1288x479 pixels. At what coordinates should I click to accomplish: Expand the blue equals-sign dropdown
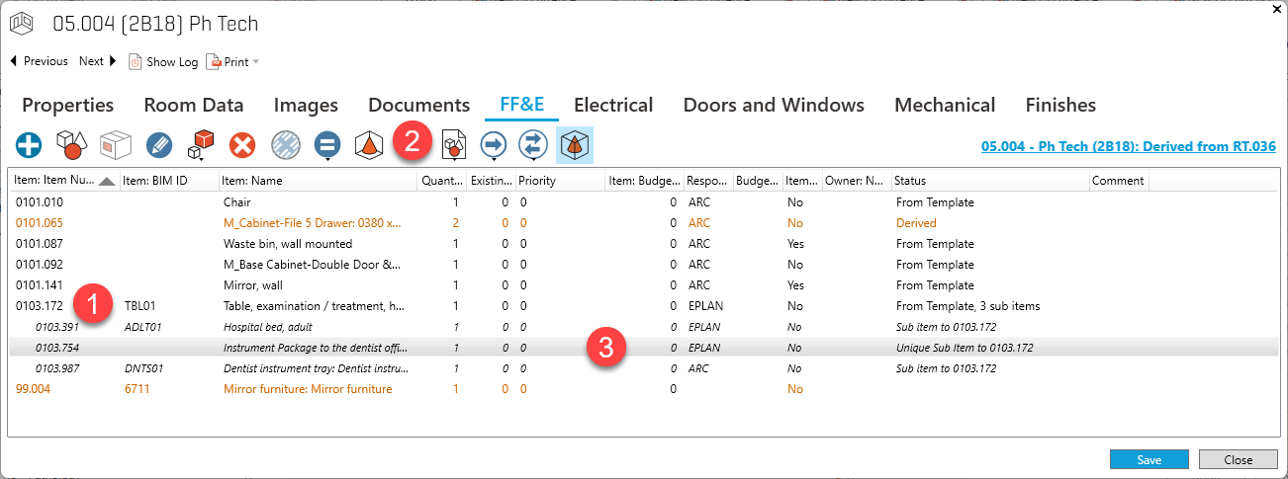click(327, 157)
